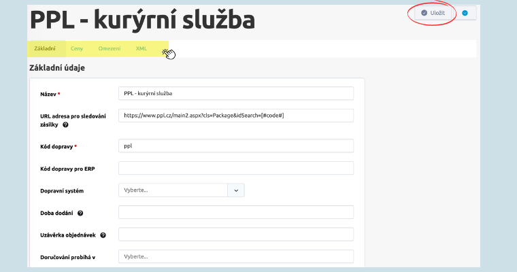Expand Dopravní systém chevron arrow
Image resolution: width=517 pixels, height=272 pixels.
point(236,190)
